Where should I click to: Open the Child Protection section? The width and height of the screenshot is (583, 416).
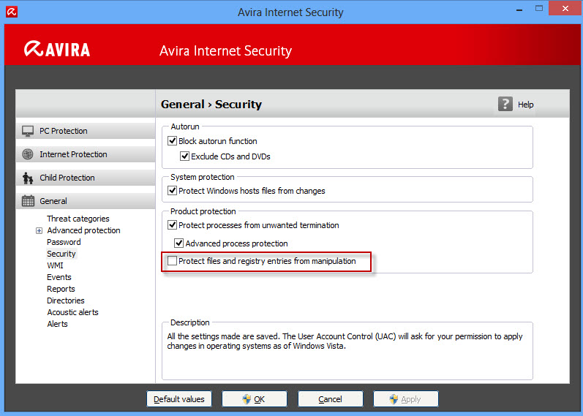(86, 178)
